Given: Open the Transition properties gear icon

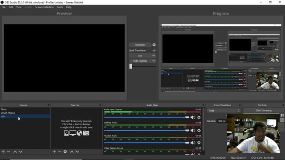Looking at the screenshot, I should [154, 44].
